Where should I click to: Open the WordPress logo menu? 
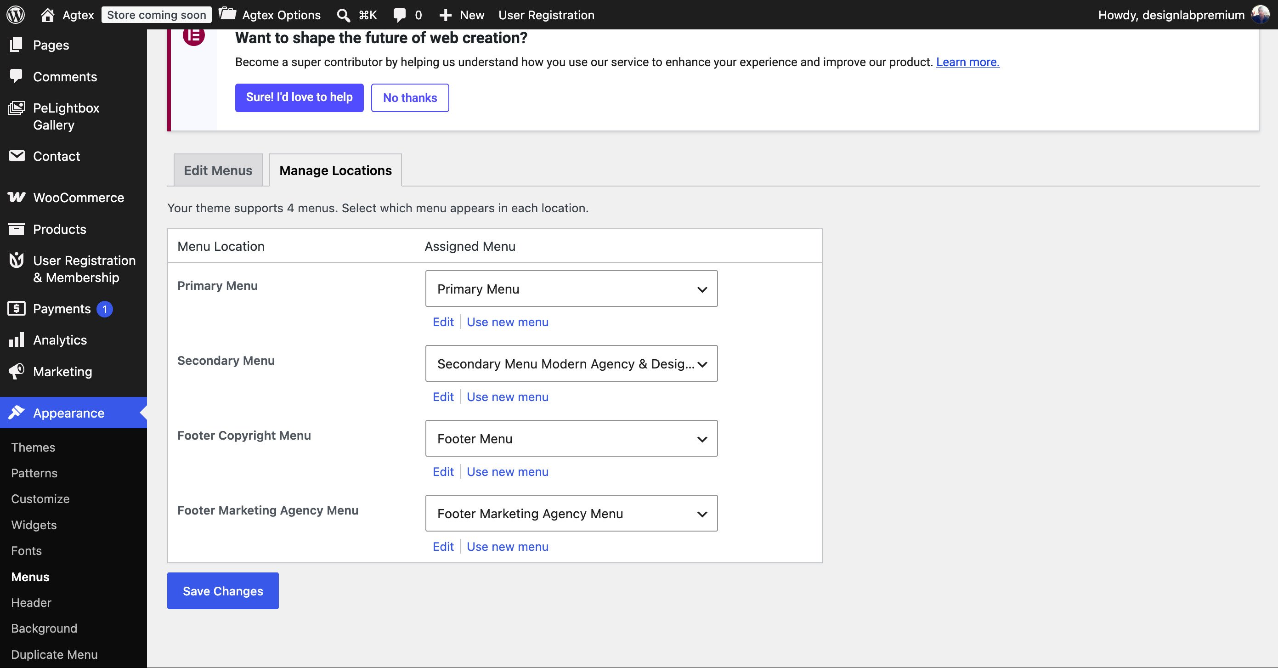coord(15,14)
